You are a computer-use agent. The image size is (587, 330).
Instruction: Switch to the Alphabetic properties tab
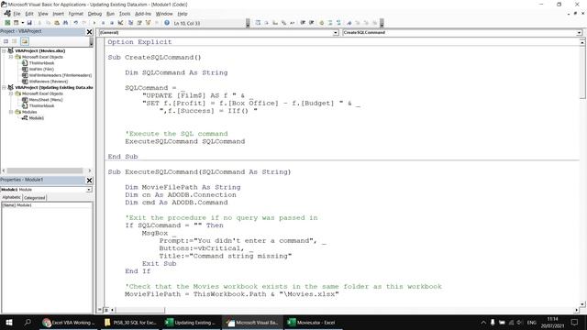[x=11, y=197]
